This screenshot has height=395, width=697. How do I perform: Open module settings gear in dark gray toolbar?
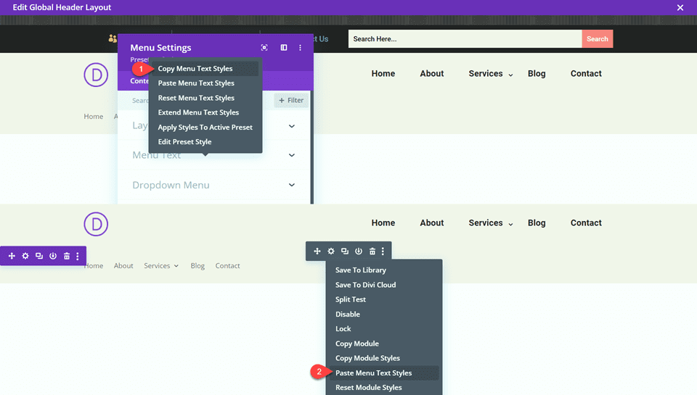coord(331,251)
